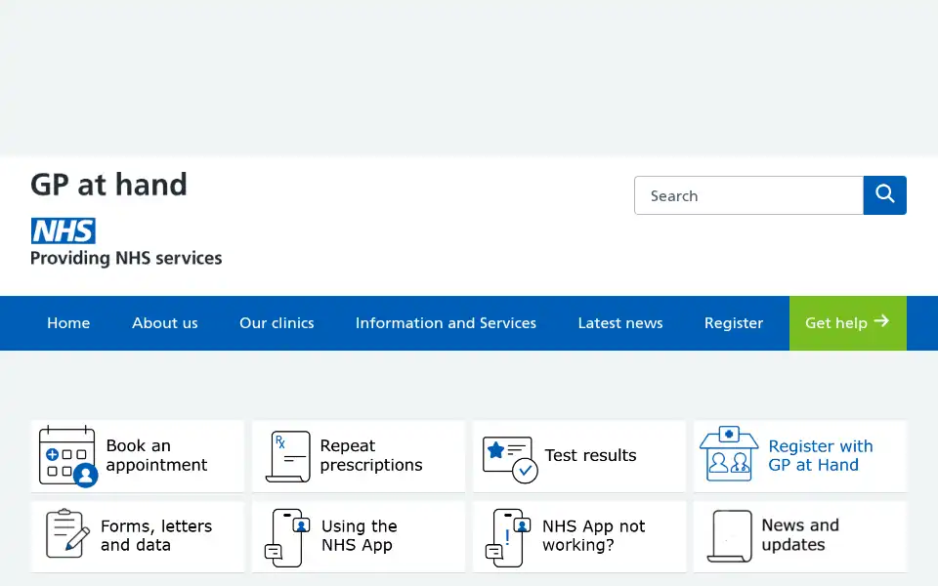
Task: Open the Test results link text
Action: 590,455
